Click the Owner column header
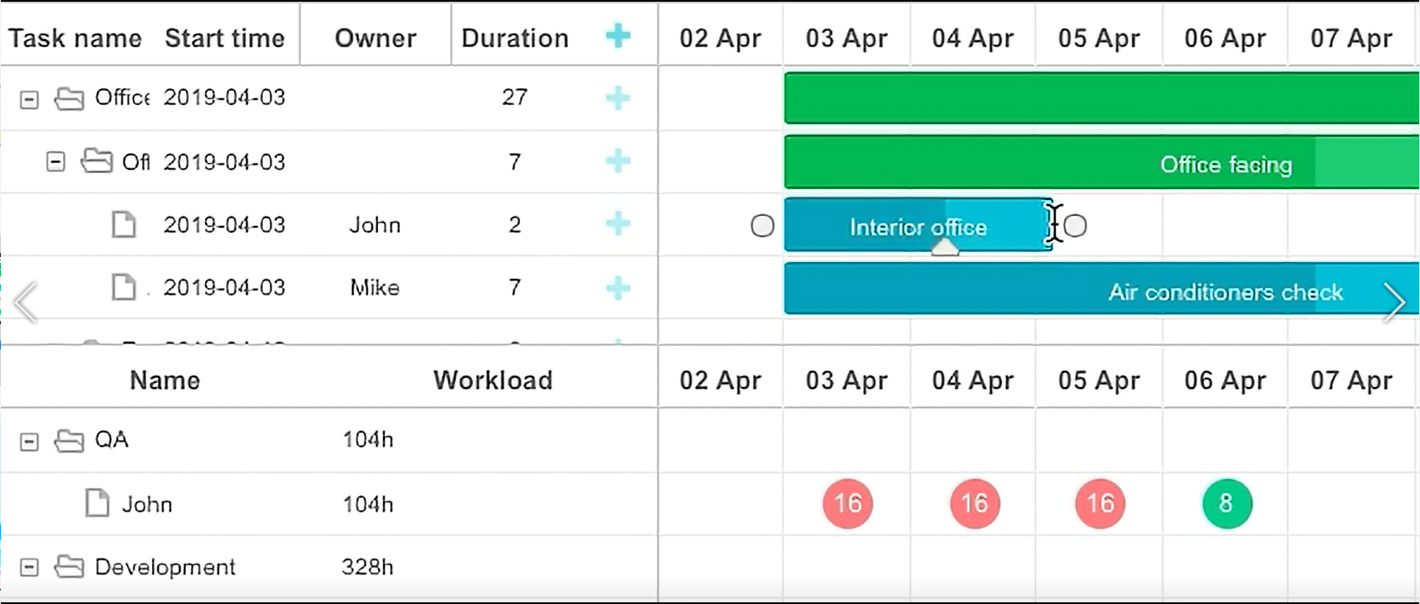 pos(376,38)
